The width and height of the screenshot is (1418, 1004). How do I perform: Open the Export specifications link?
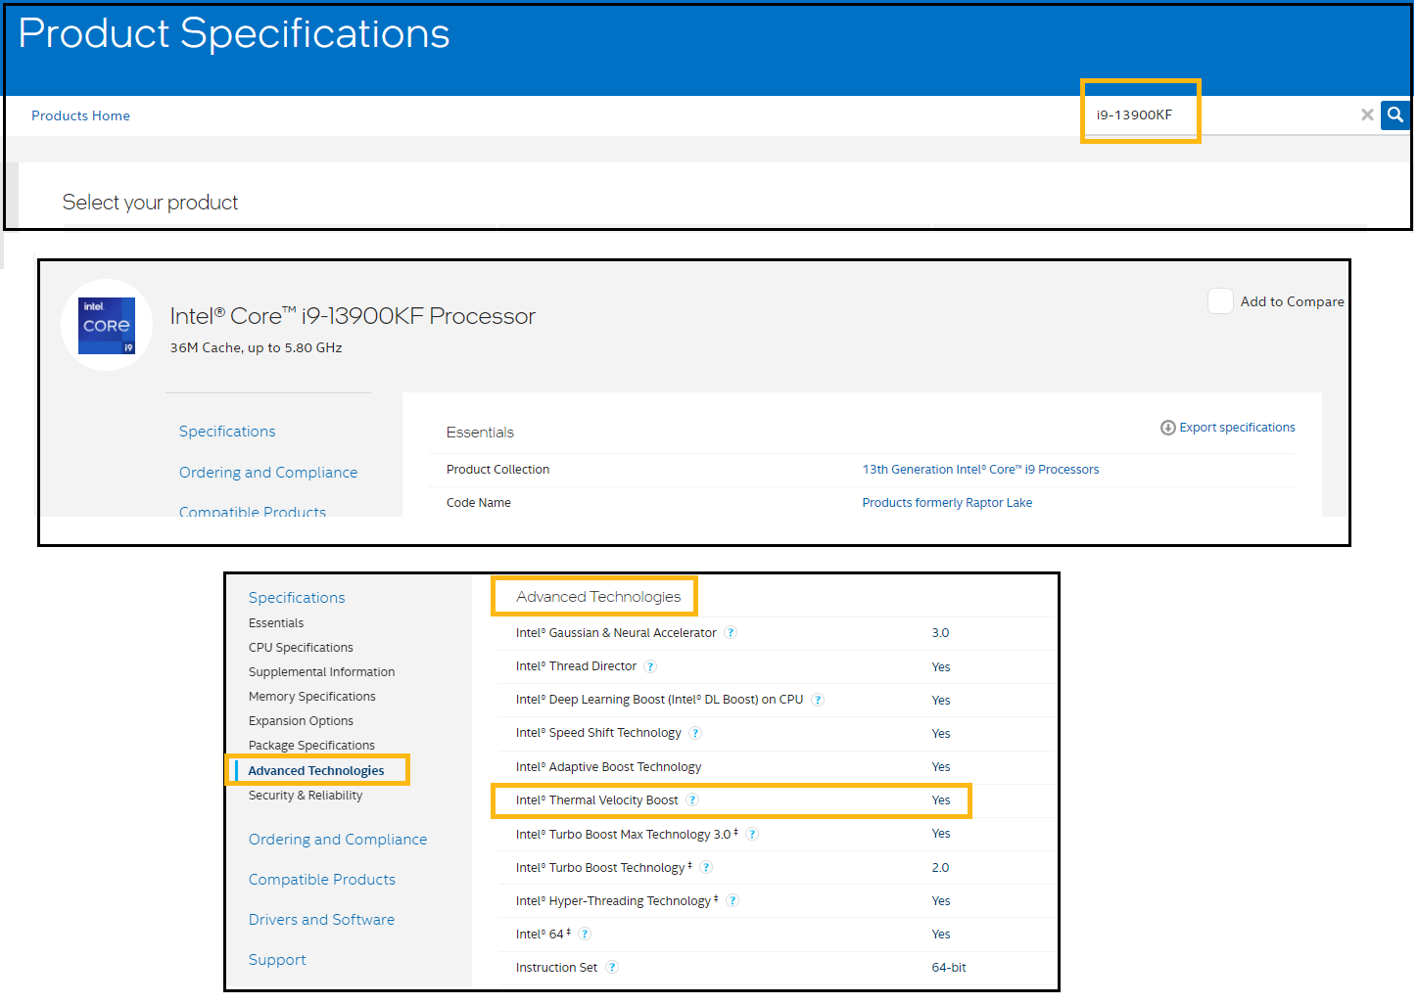tap(1237, 428)
